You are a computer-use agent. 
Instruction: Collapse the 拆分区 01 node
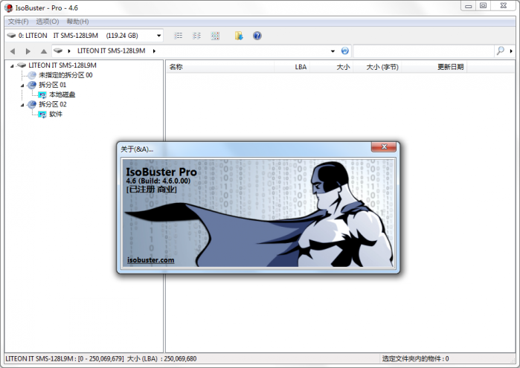[x=22, y=85]
